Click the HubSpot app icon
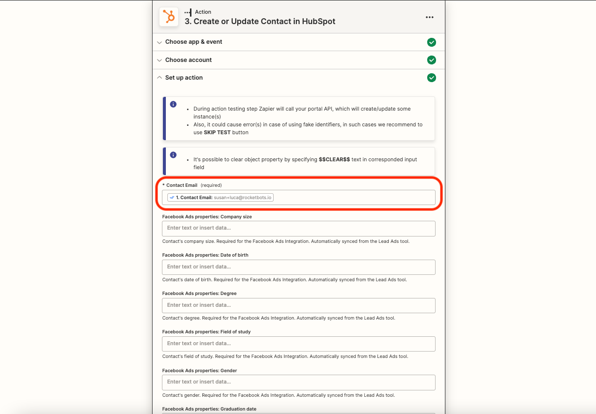 click(168, 17)
